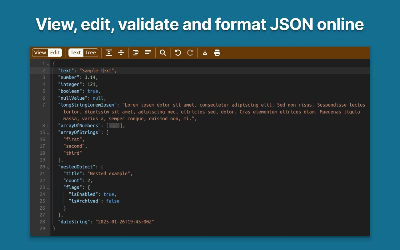This screenshot has height=250, width=400.
Task: Expand the arrayOfNumbers node chevron
Action: tap(47, 125)
